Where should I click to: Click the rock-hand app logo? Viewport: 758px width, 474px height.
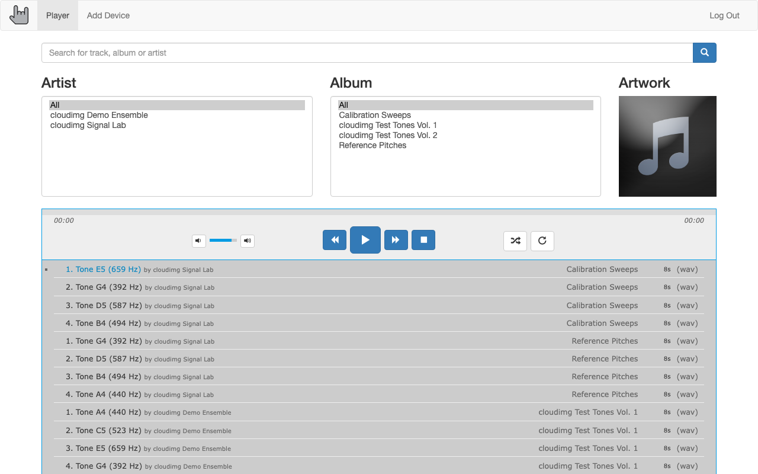pyautogui.click(x=20, y=15)
